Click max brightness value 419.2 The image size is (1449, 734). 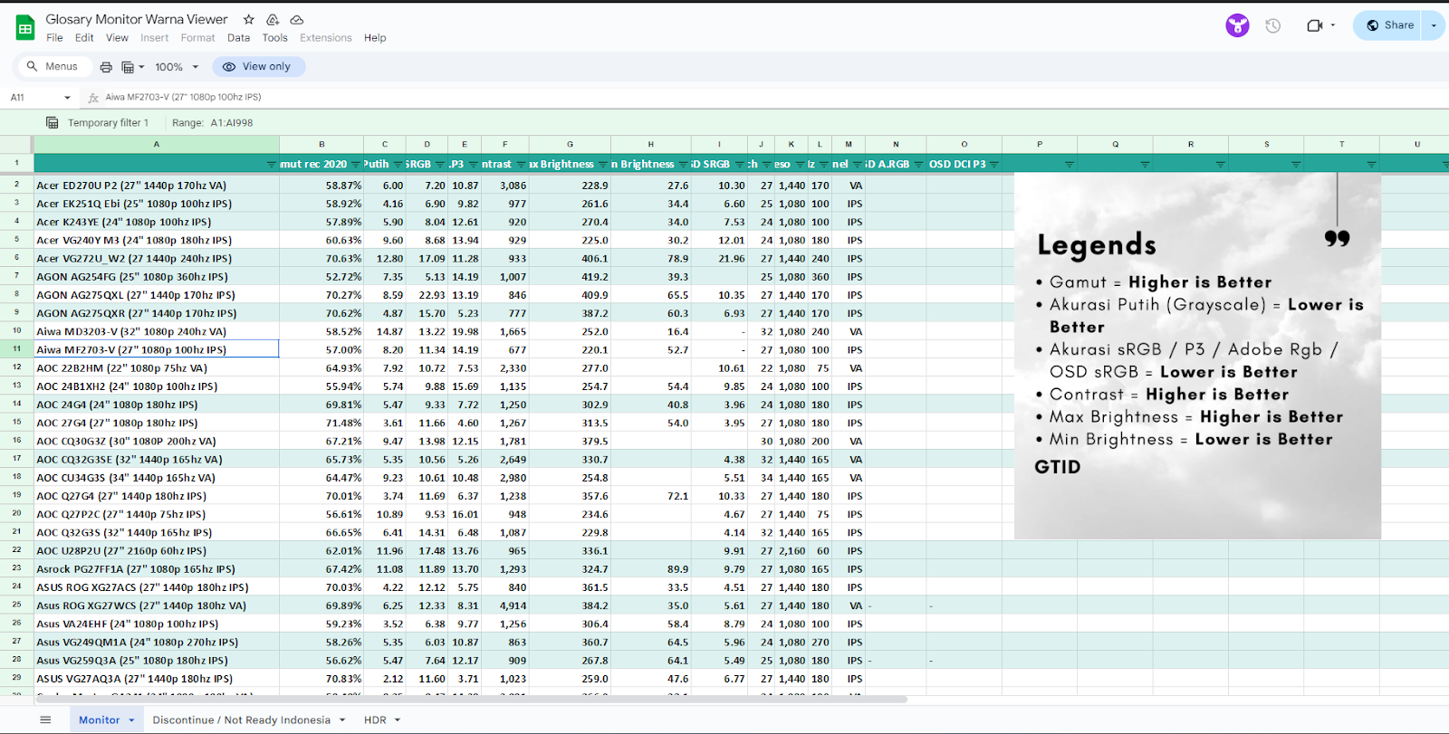point(570,277)
